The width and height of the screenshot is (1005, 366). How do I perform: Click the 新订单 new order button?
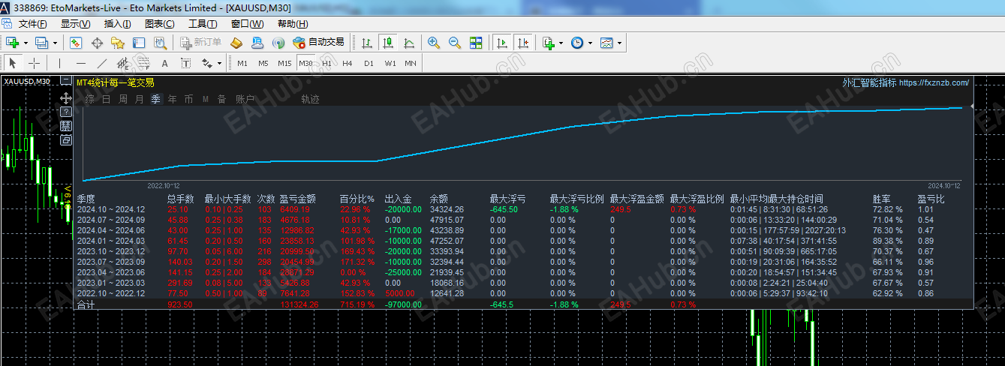201,43
